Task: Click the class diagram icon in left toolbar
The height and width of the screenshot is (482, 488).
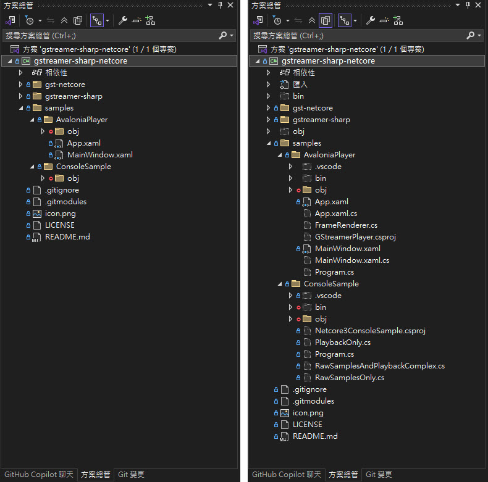Action: point(150,20)
